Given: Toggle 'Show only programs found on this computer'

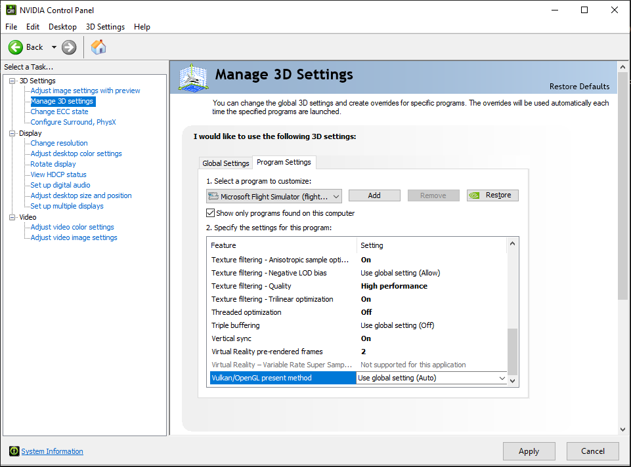Looking at the screenshot, I should click(x=211, y=213).
